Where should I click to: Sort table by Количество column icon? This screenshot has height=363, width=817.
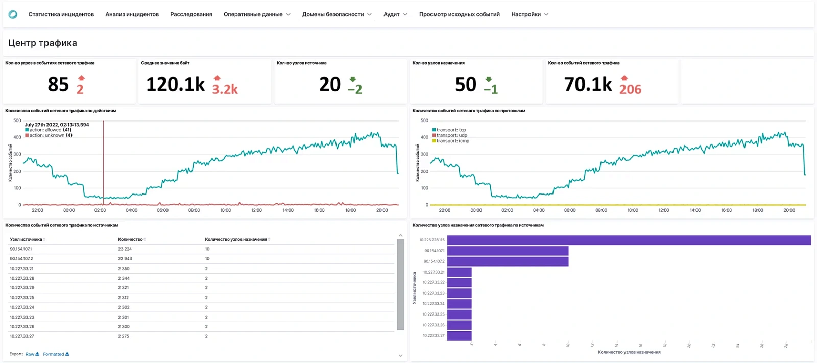coord(145,239)
